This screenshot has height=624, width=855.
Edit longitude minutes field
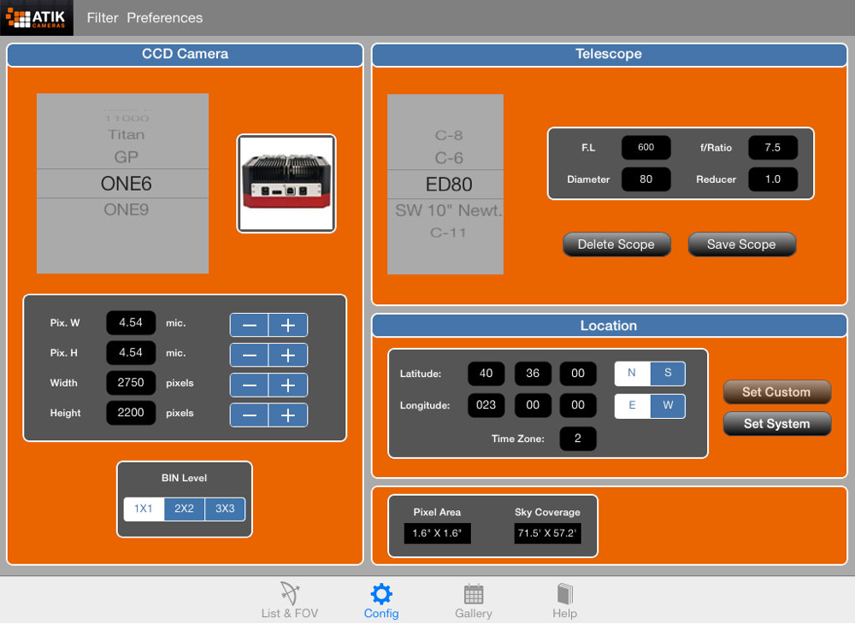tap(533, 405)
